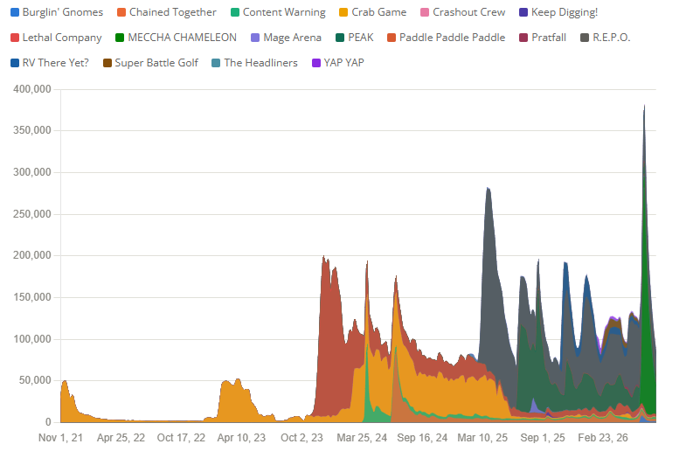Click the 100,000 y-axis label
The width and height of the screenshot is (679, 451).
coord(32,339)
